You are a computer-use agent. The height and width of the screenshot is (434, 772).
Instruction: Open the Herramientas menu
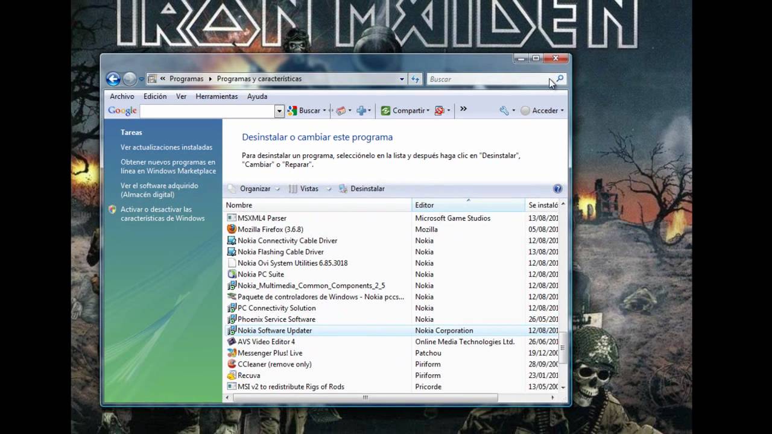[x=217, y=96]
